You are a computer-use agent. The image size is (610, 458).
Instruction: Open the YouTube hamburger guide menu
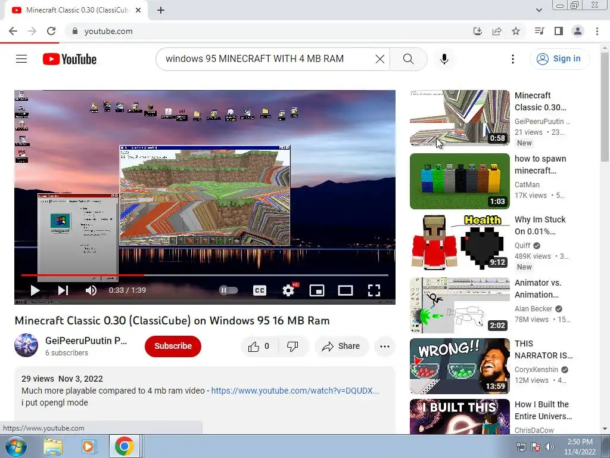coord(21,59)
